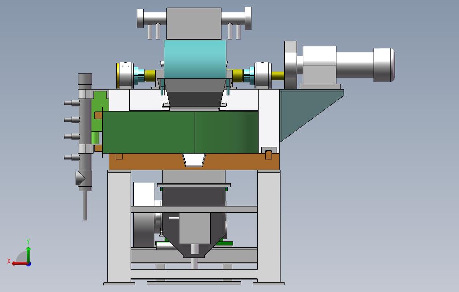The height and width of the screenshot is (292, 459).
Task: Click the right foot plate of the frame
Action: coord(268,283)
